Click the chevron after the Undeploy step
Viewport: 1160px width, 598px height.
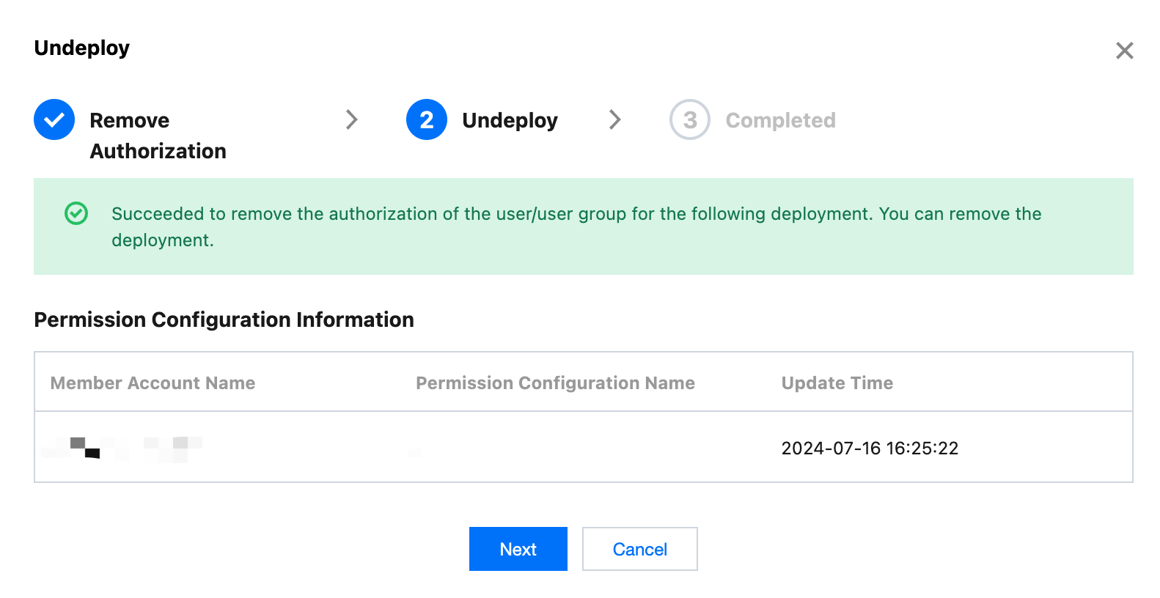click(615, 119)
